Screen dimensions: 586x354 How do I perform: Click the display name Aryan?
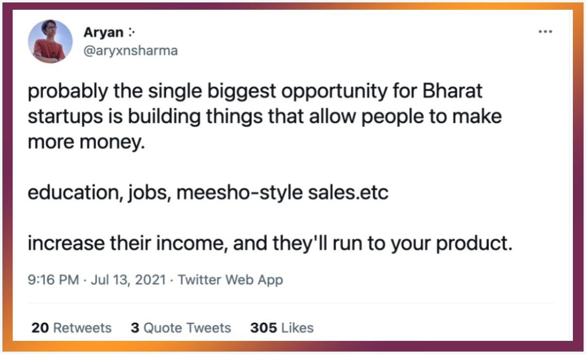[x=103, y=33]
